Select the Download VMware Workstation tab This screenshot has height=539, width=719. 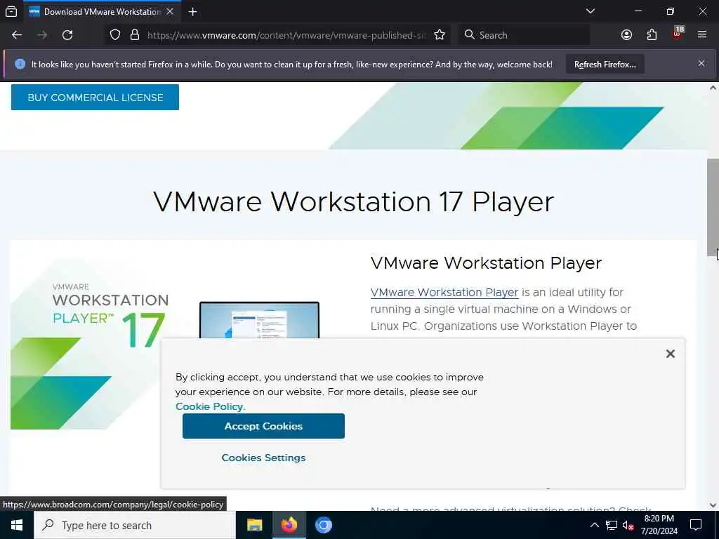pos(102,11)
